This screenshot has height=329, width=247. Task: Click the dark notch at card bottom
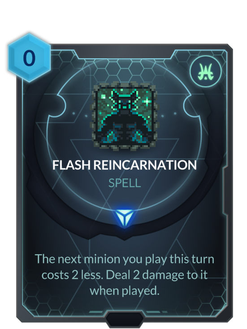(124, 320)
